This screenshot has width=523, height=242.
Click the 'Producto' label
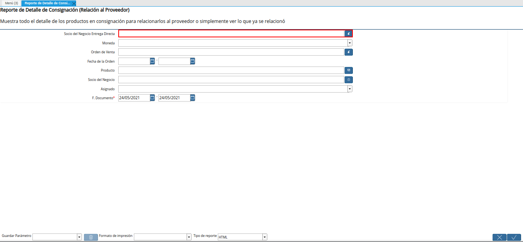point(108,70)
